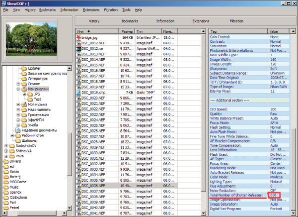Click the ShowEXIF title bar app icon
Viewport: 298px width, 217px height.
coord(4,2)
